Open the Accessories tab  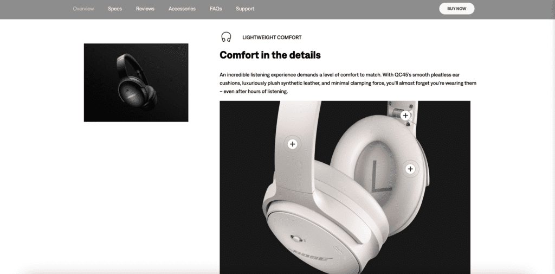point(182,9)
